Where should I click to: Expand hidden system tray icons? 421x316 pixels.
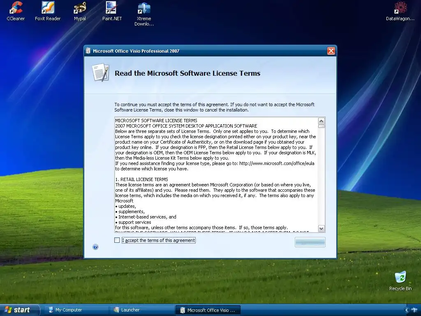pyautogui.click(x=407, y=310)
